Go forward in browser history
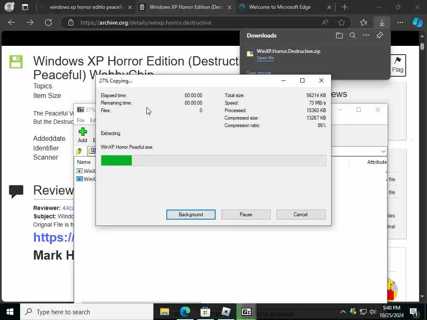427x320 pixels. pos(30,22)
